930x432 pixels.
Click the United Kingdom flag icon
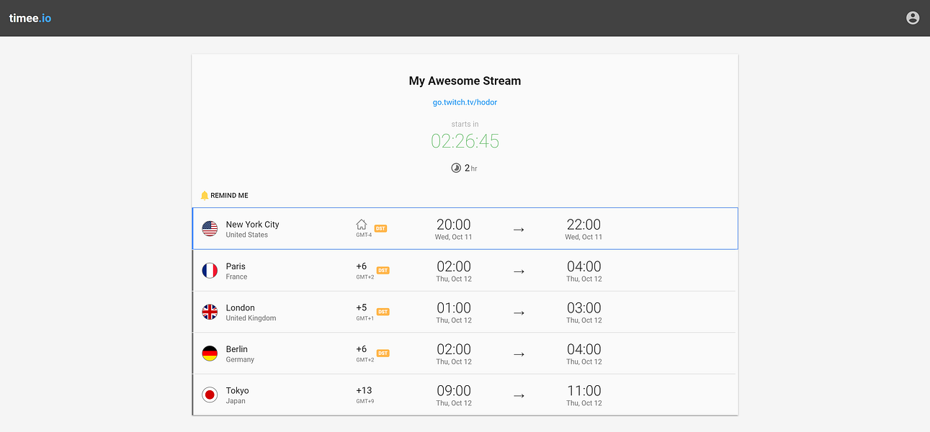[210, 312]
